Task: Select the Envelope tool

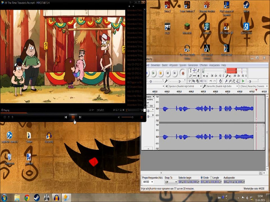Action: point(194,71)
